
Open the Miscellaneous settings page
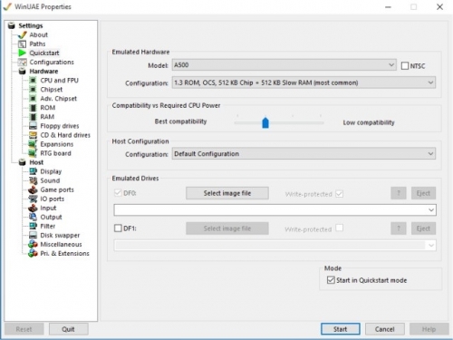coord(61,244)
